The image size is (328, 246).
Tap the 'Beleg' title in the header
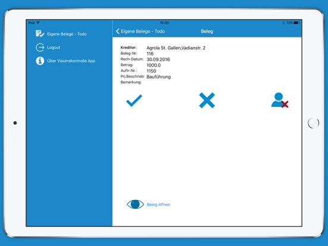pyautogui.click(x=207, y=31)
